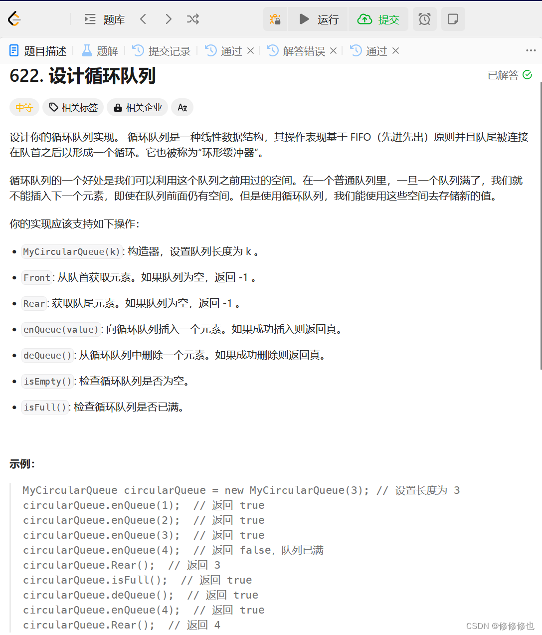Submit the solution with 提交

pos(378,19)
